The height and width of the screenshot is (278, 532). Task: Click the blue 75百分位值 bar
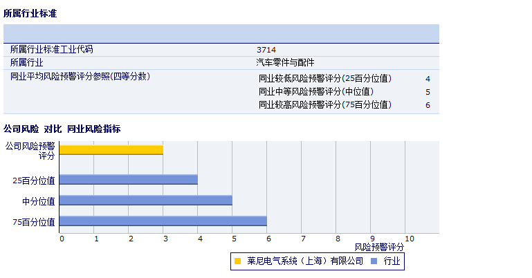click(163, 221)
